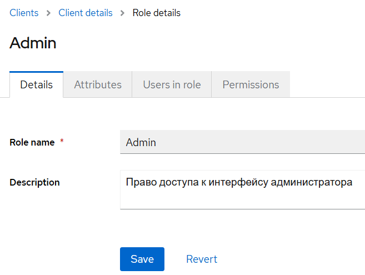Image resolution: width=365 pixels, height=275 pixels.
Task: Click the chevron after Clients breadcrumb
Action: (48, 13)
